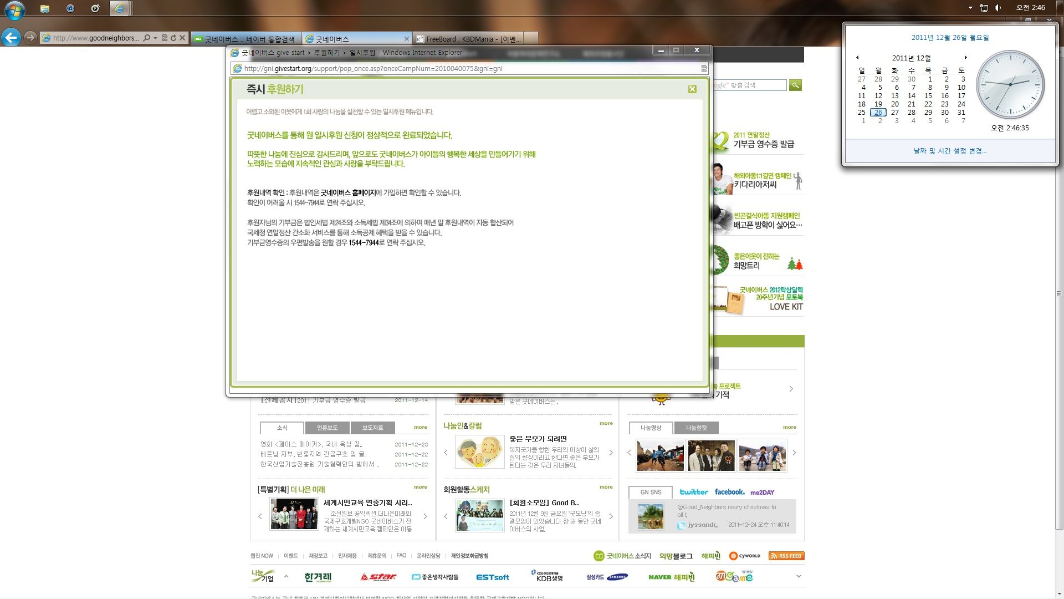Image resolution: width=1064 pixels, height=599 pixels.
Task: Click the green search magnifier button on the site
Action: pyautogui.click(x=795, y=85)
